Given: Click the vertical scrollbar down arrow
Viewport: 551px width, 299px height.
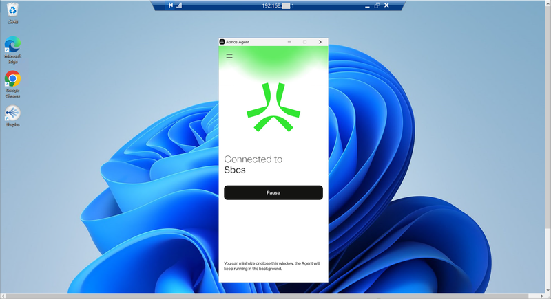Looking at the screenshot, I should [x=548, y=290].
